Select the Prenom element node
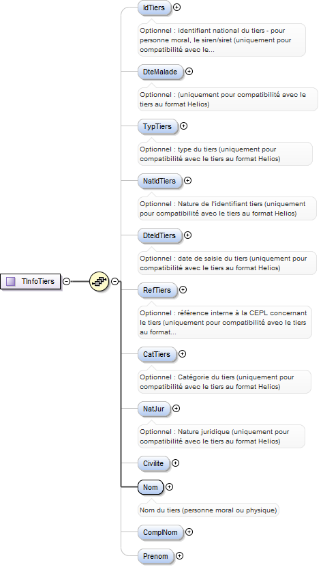Image resolution: width=323 pixels, height=567 pixels. (155, 556)
